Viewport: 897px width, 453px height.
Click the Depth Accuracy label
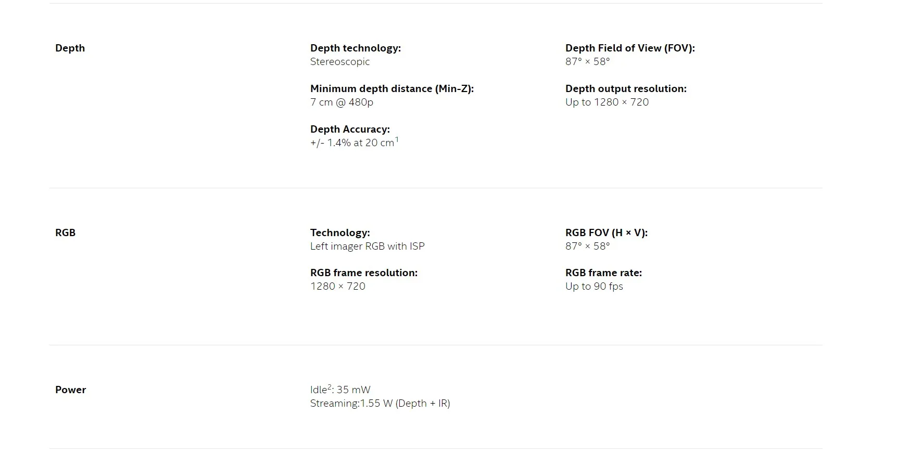350,129
